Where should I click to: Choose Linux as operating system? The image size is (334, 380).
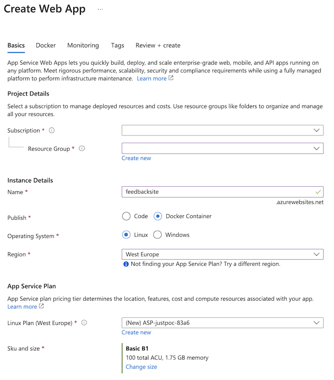(126, 235)
